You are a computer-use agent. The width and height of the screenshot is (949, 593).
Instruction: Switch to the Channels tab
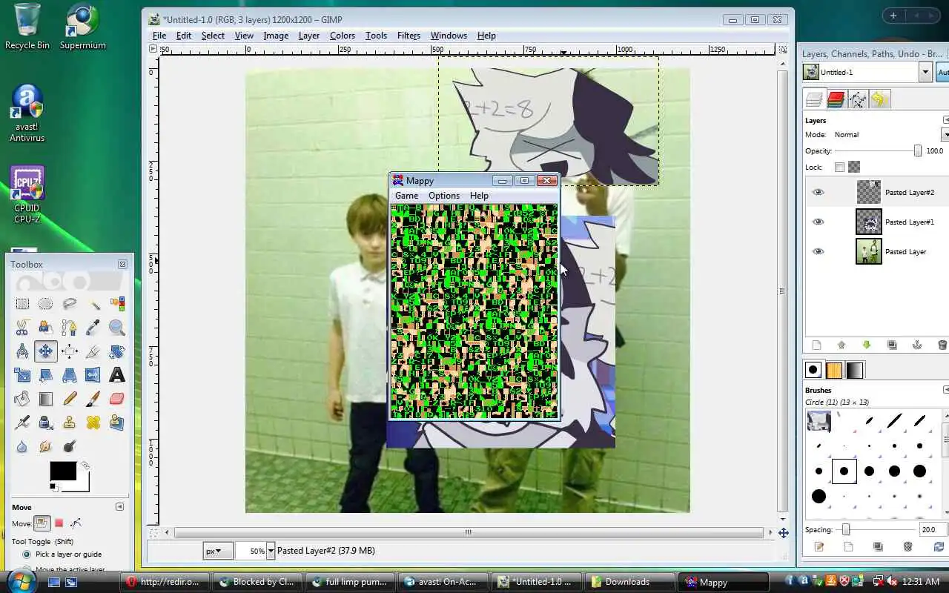(836, 99)
